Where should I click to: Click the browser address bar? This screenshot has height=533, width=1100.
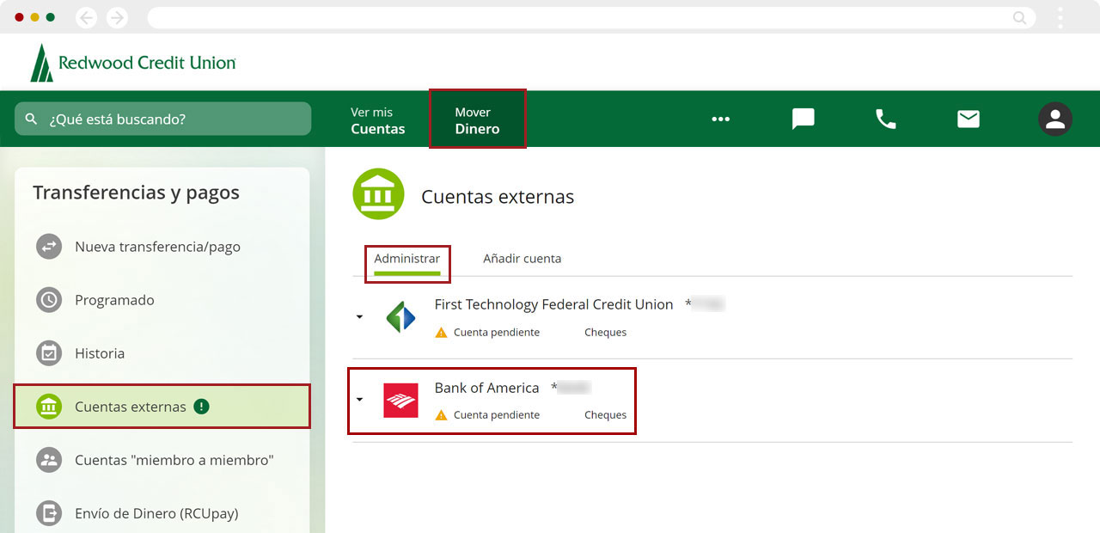click(591, 17)
